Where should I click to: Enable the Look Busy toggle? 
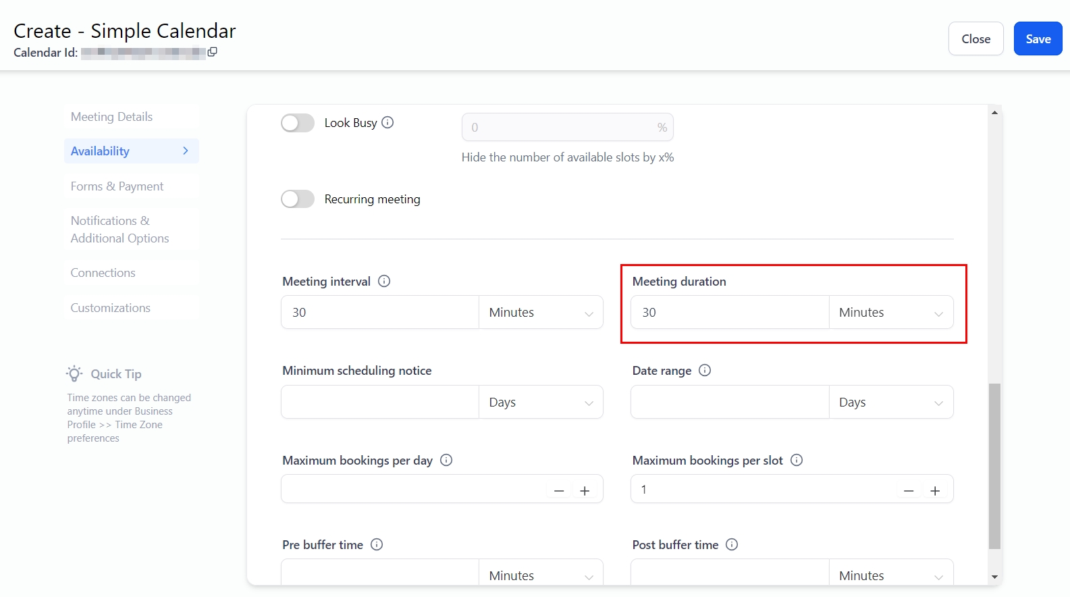point(298,123)
